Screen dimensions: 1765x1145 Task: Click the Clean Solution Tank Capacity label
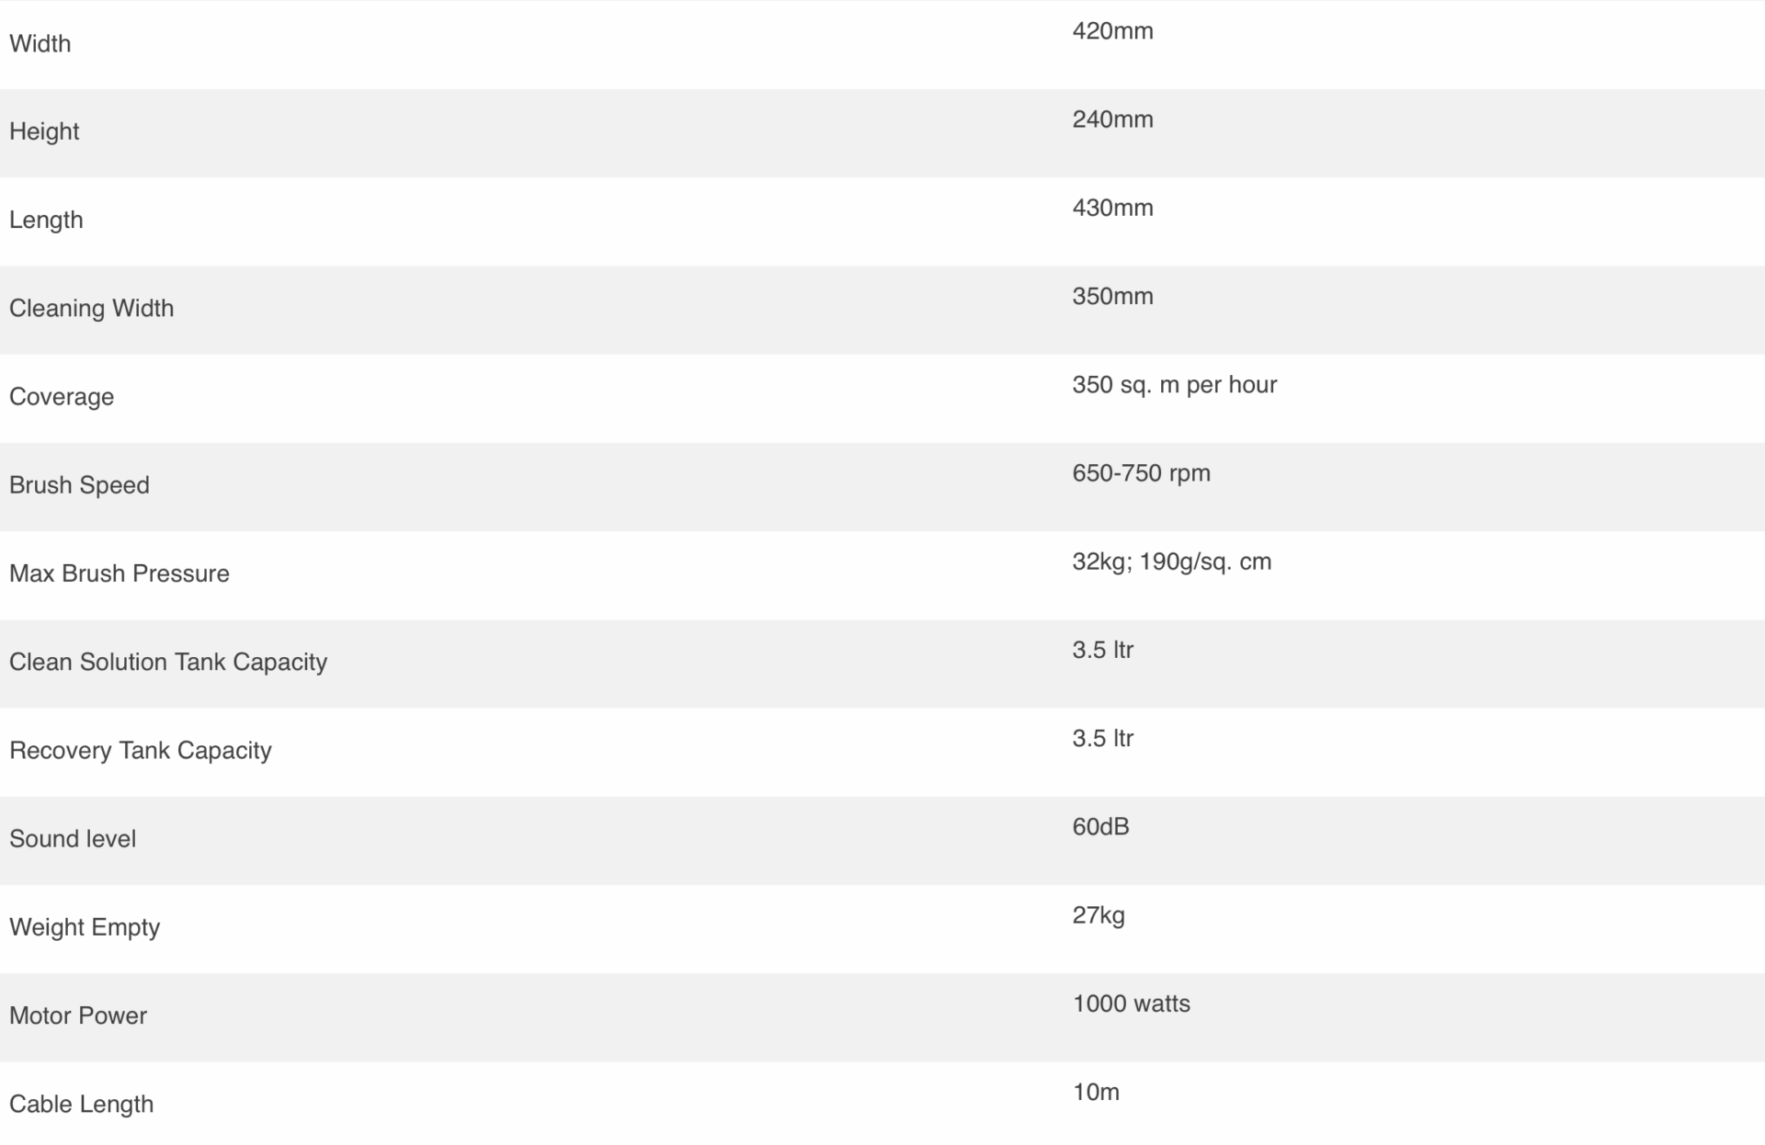click(168, 663)
